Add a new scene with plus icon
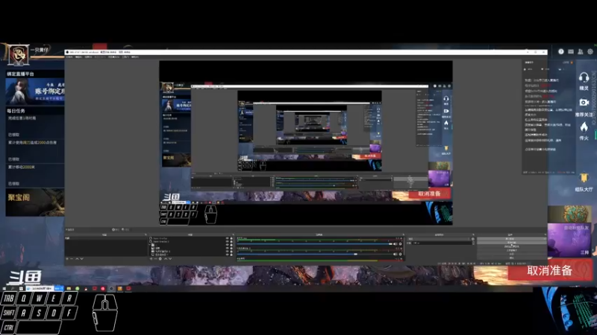This screenshot has width=597, height=335. pos(67,258)
